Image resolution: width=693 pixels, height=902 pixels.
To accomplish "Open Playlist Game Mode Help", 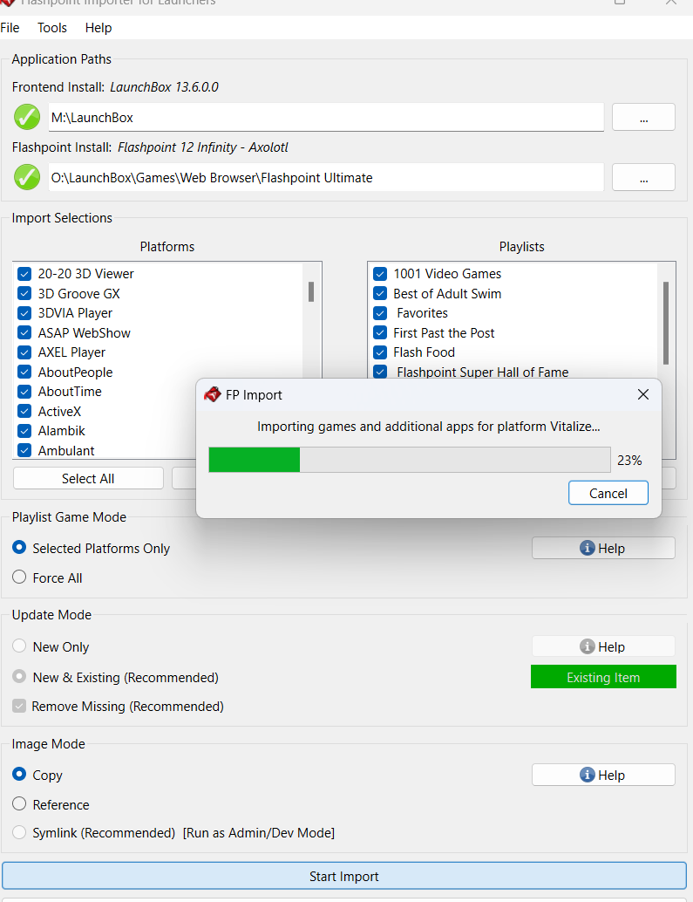I will click(603, 548).
